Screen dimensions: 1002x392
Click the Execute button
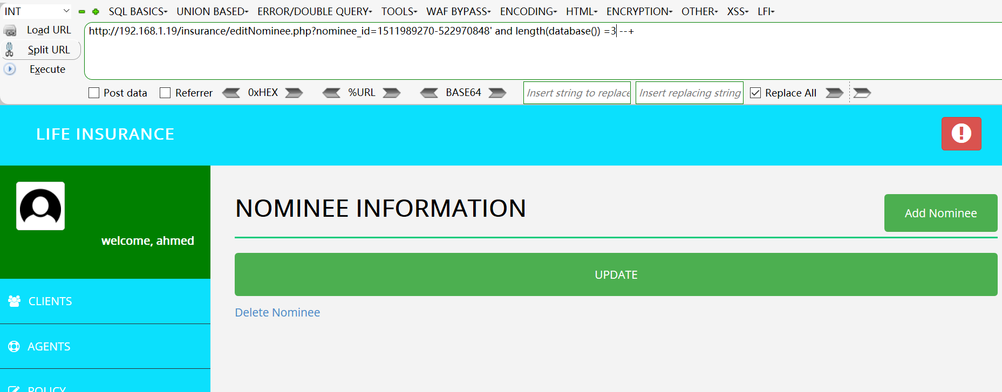pyautogui.click(x=41, y=69)
